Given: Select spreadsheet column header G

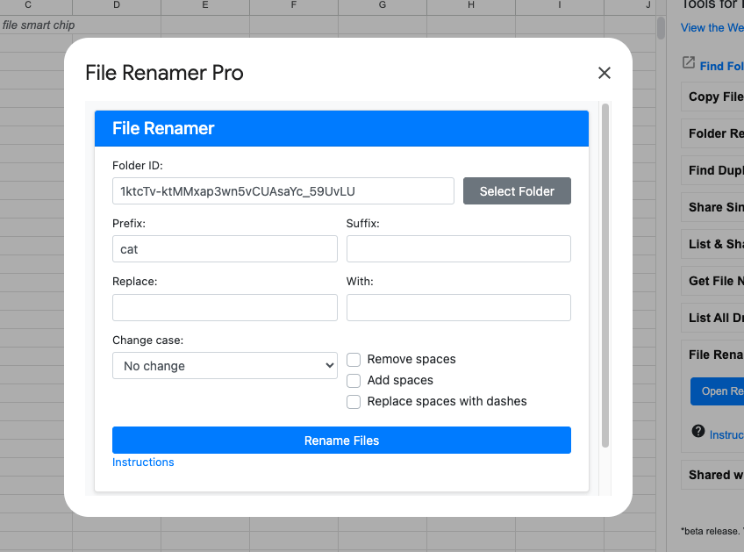Looking at the screenshot, I should (x=383, y=6).
